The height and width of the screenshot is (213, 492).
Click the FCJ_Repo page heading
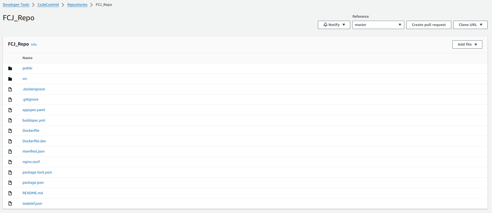pos(19,18)
